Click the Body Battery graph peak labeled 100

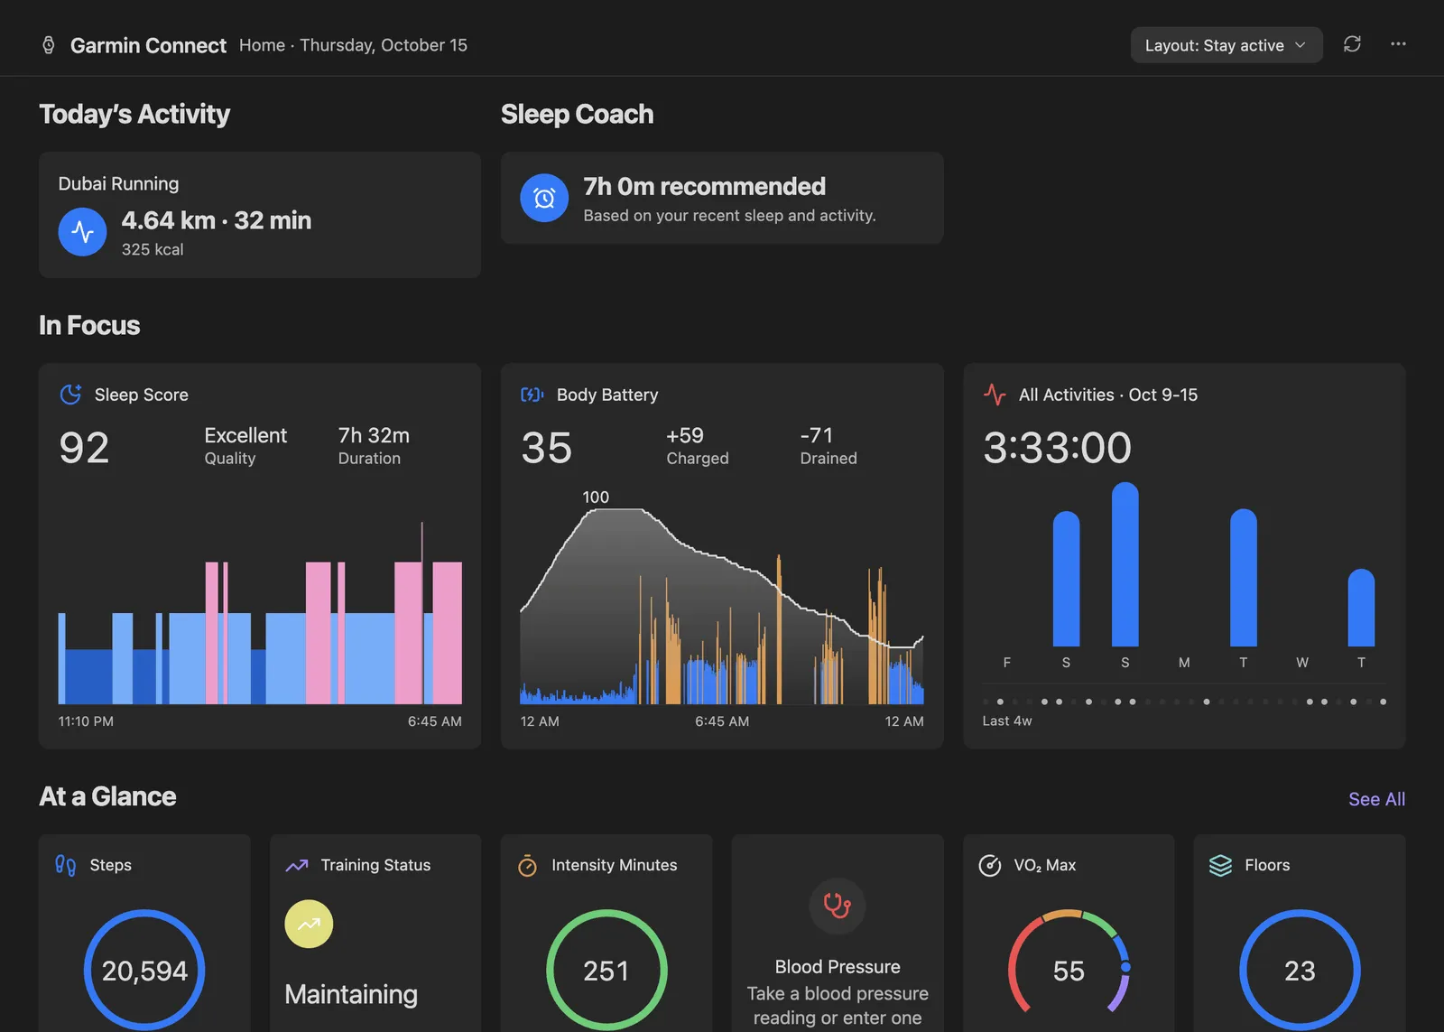click(596, 497)
